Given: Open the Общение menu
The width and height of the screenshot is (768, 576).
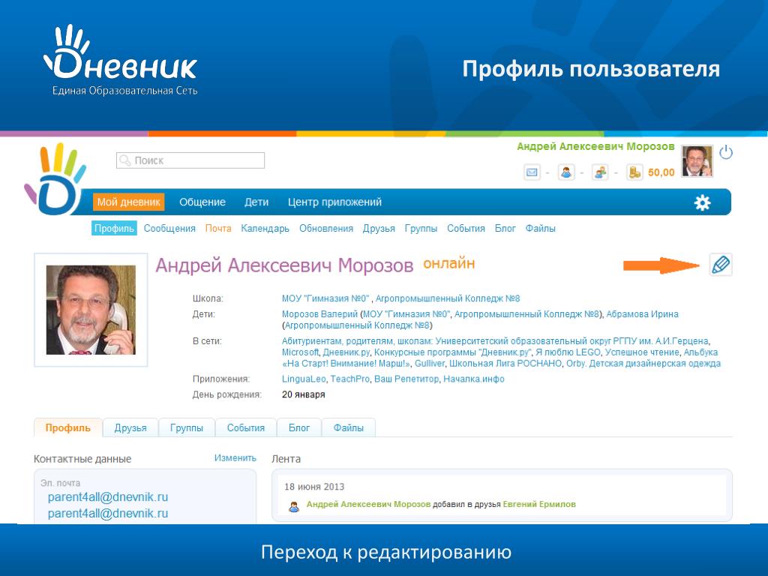Looking at the screenshot, I should coord(202,202).
